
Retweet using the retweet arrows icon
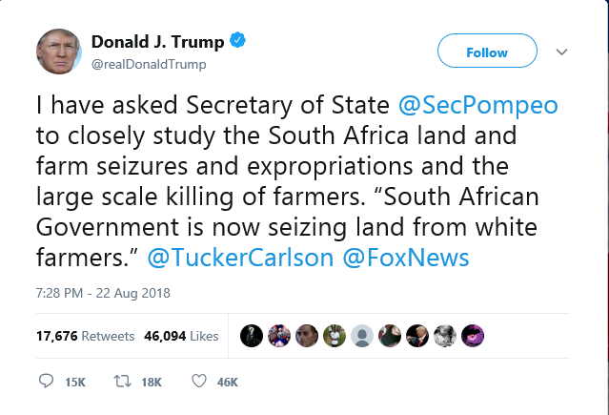122,382
